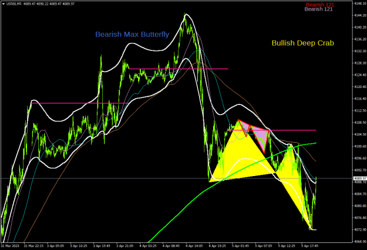The image size is (367, 250).
Task: Click the 4080.80 price axis label
Action: click(360, 206)
